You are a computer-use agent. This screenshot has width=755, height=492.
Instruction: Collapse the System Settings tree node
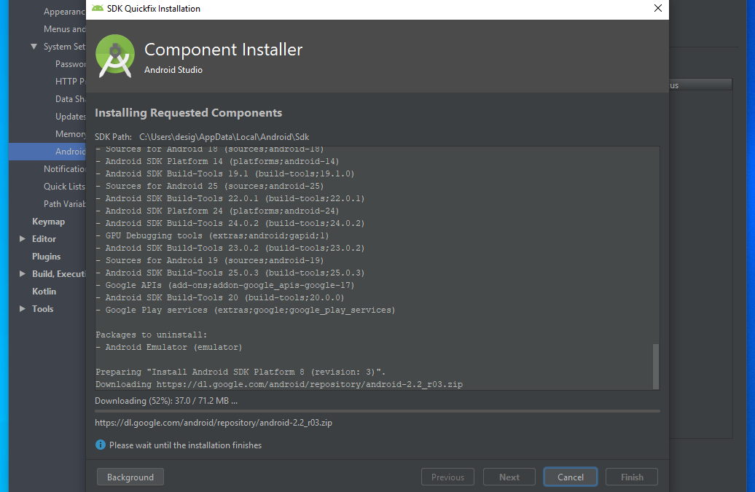[x=34, y=46]
